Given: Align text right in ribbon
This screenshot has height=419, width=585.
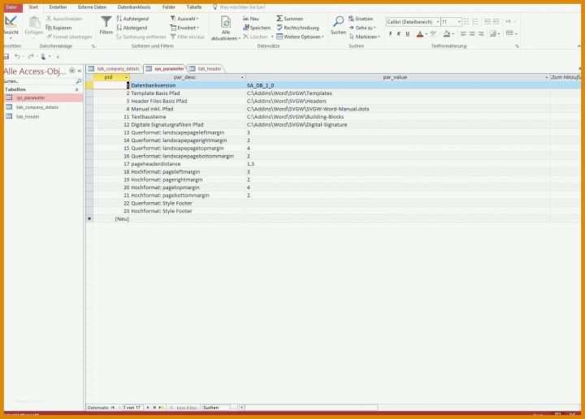Looking at the screenshot, I should [481, 34].
